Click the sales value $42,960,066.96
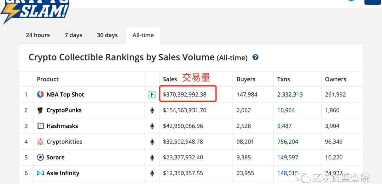Viewport: 382px width, 184px height. tap(183, 126)
